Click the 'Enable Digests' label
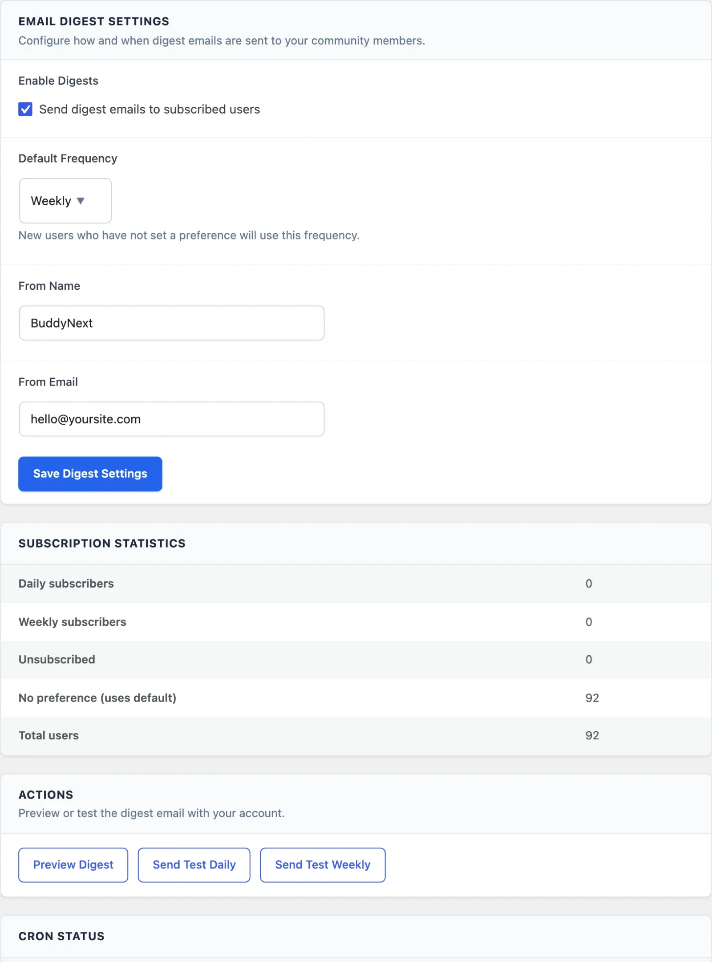Screen dimensions: 712x962 tap(58, 81)
